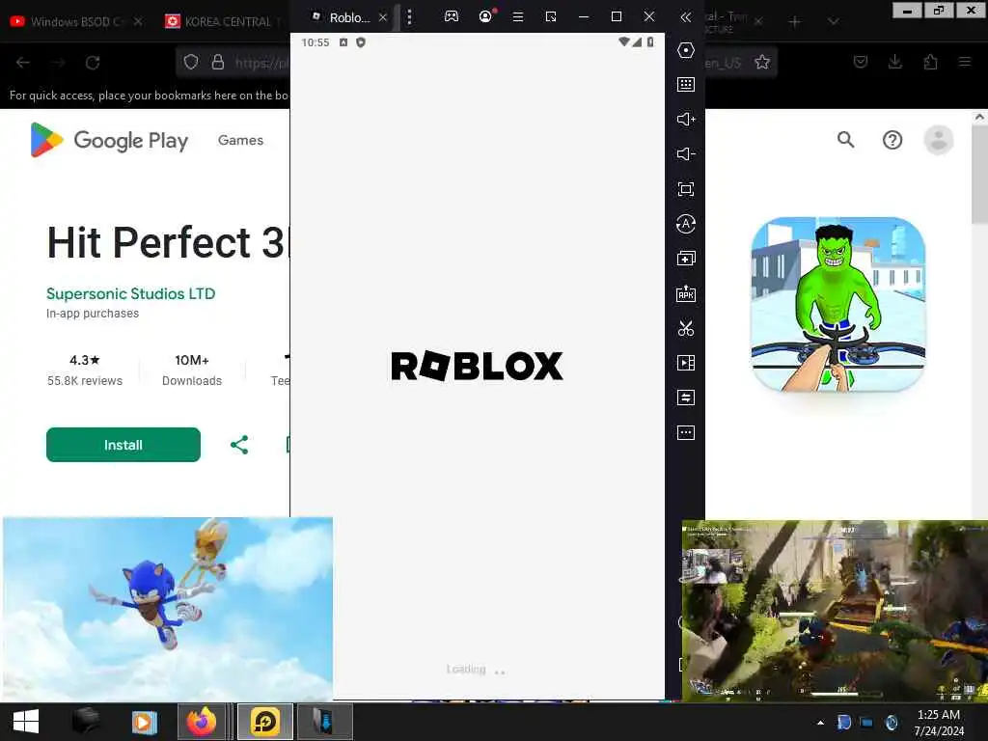Open the emulator user account icon
This screenshot has width=988, height=741.
485,17
